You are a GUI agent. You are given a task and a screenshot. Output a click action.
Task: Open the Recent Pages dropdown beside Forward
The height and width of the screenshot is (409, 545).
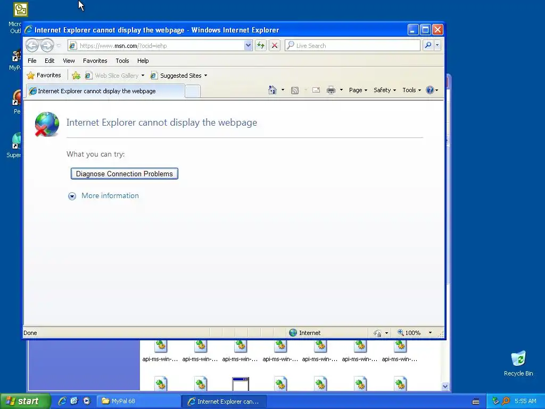pos(59,46)
